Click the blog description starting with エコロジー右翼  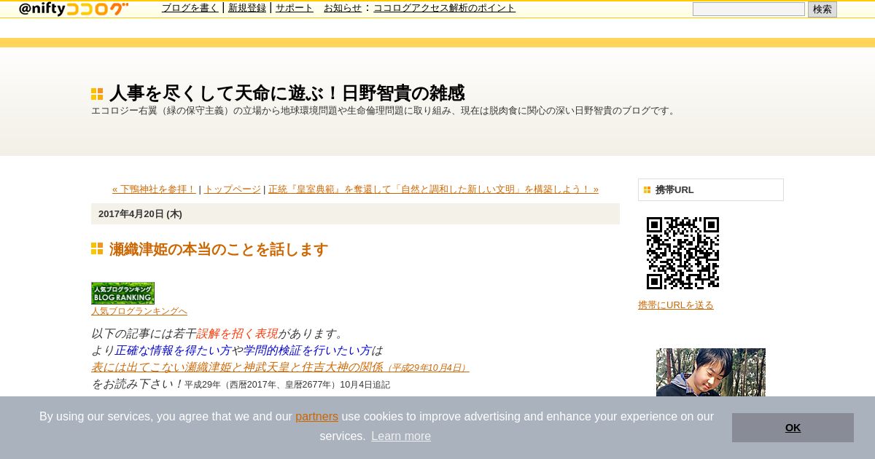(385, 111)
